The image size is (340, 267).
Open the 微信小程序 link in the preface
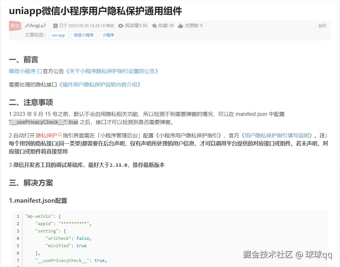click(22, 71)
